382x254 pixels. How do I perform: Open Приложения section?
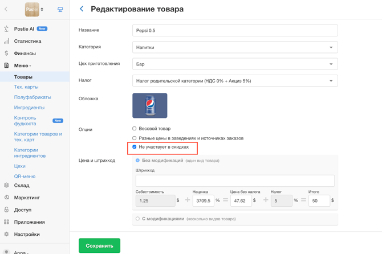click(x=29, y=222)
